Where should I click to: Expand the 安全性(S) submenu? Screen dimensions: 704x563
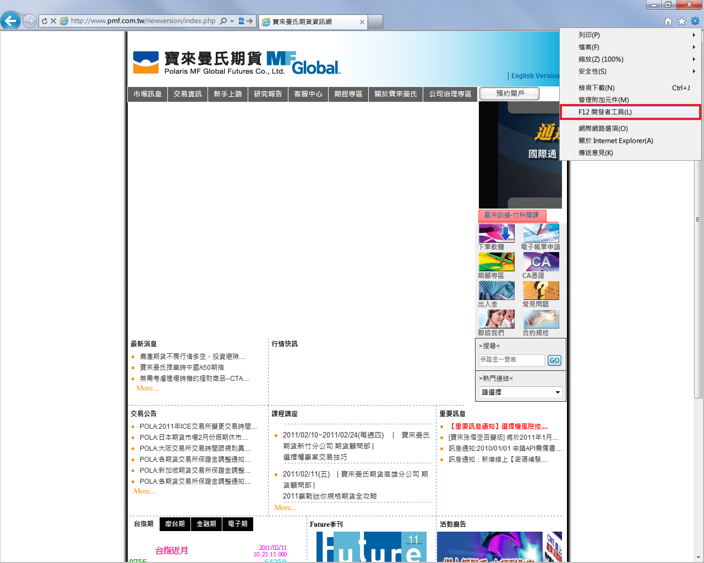(630, 71)
